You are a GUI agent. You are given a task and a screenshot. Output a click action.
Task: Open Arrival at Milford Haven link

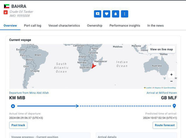[162, 93]
